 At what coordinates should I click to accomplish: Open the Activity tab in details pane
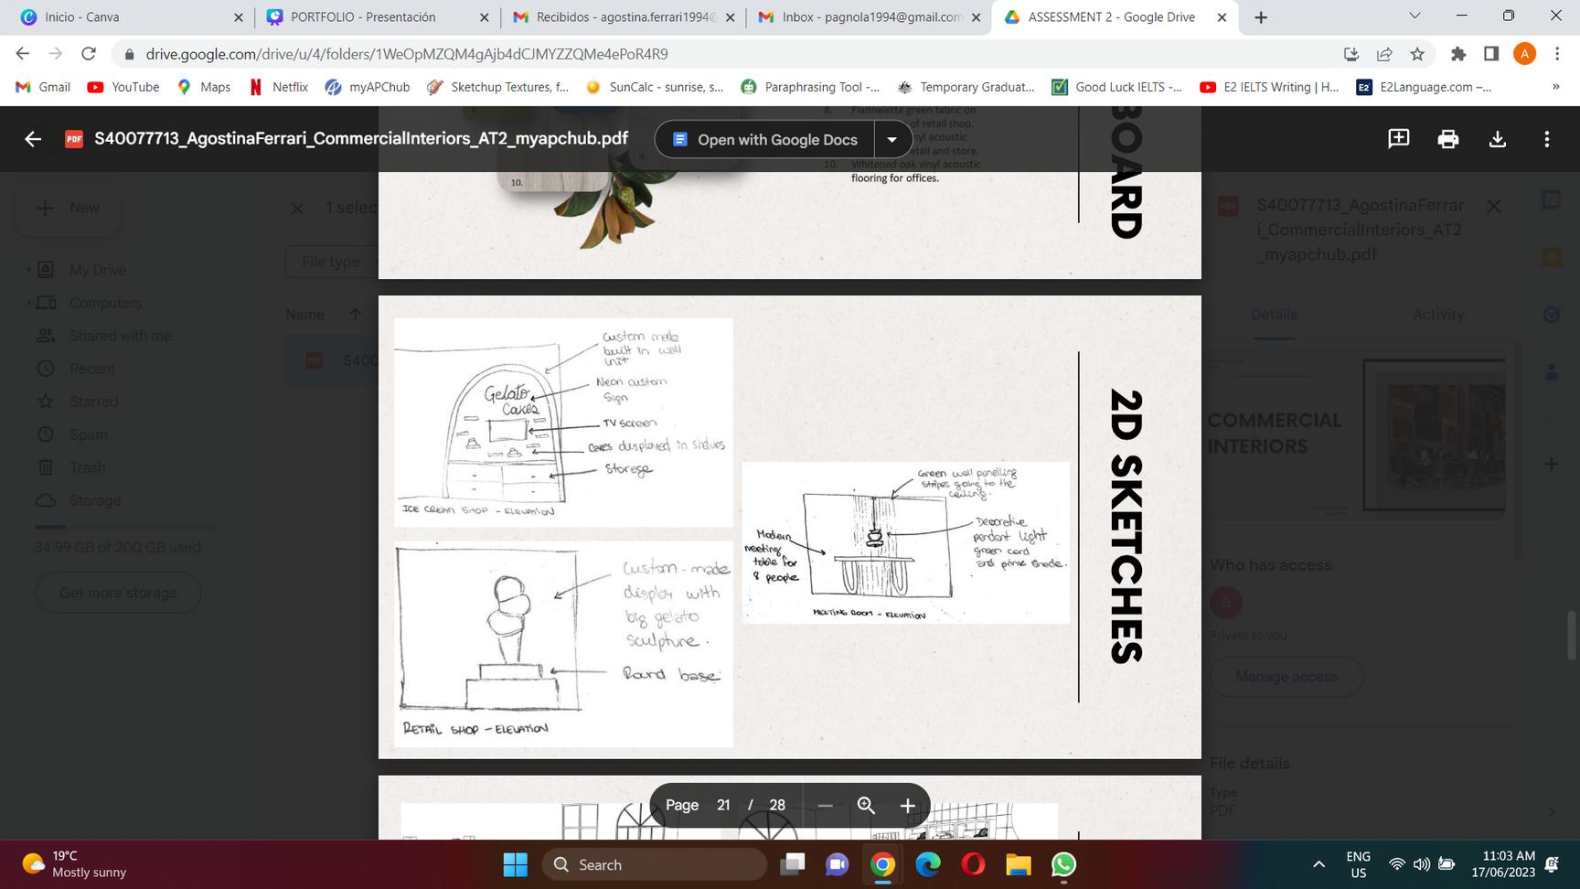click(x=1438, y=315)
